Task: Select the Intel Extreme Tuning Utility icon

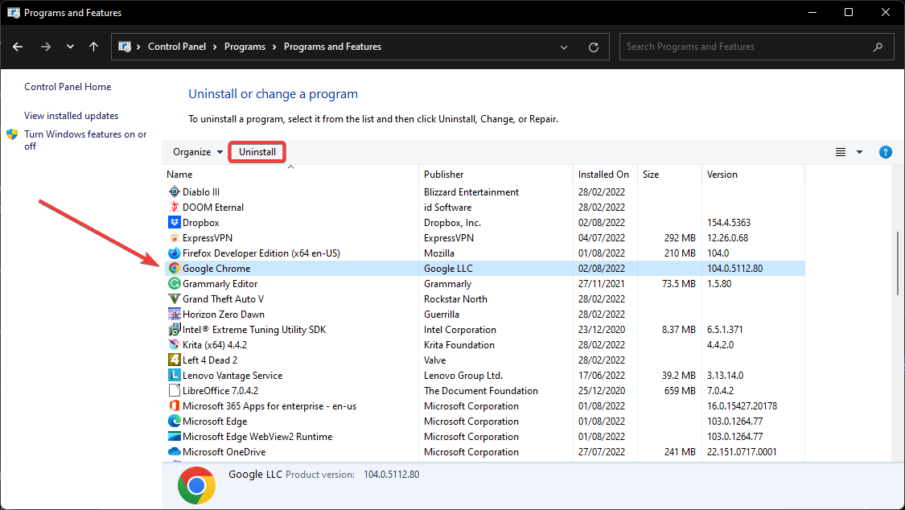Action: point(175,330)
